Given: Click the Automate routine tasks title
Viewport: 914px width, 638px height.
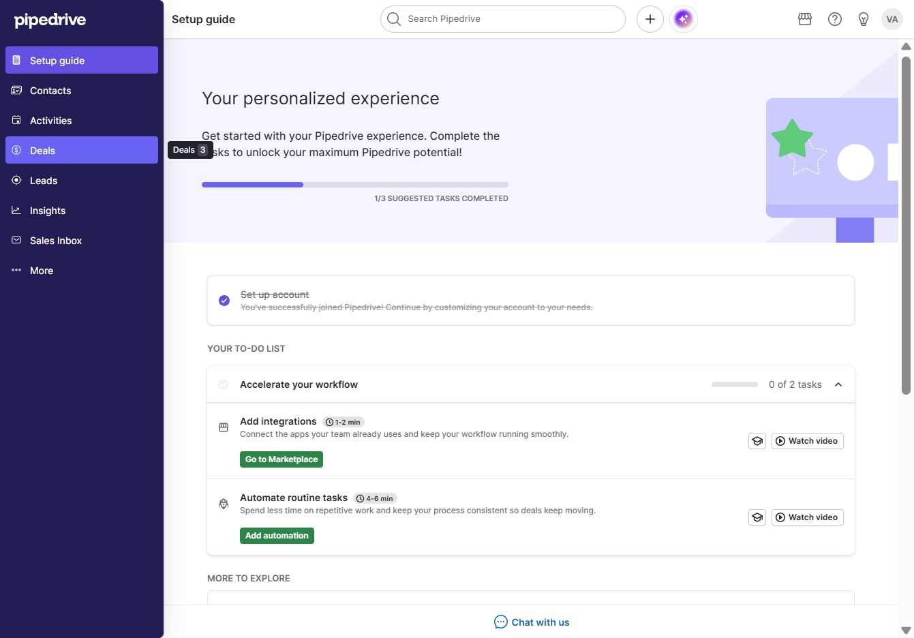Looking at the screenshot, I should (294, 498).
